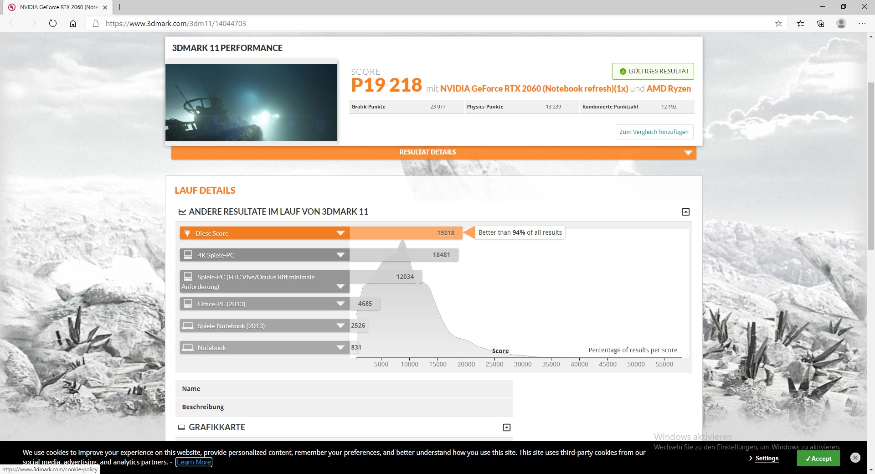Screen dimensions: 875x474
Task: Accept cookies with the green button
Action: tap(818, 459)
